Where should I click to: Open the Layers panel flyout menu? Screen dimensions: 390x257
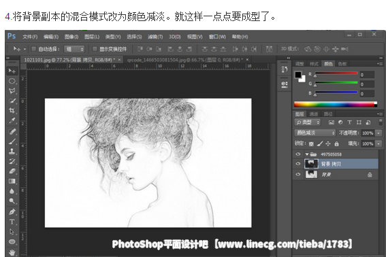point(380,114)
